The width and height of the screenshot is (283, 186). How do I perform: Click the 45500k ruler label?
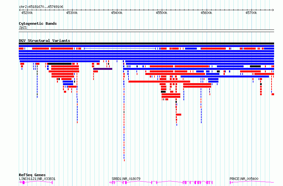(x=162, y=13)
